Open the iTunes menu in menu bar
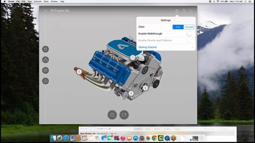 [11, 2]
